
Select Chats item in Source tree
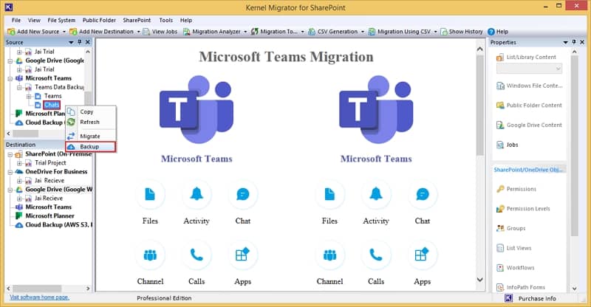point(52,105)
